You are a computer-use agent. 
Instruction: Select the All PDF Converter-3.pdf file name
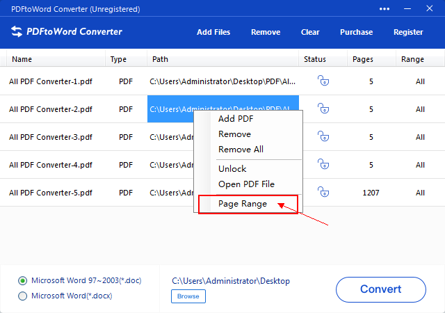point(51,138)
